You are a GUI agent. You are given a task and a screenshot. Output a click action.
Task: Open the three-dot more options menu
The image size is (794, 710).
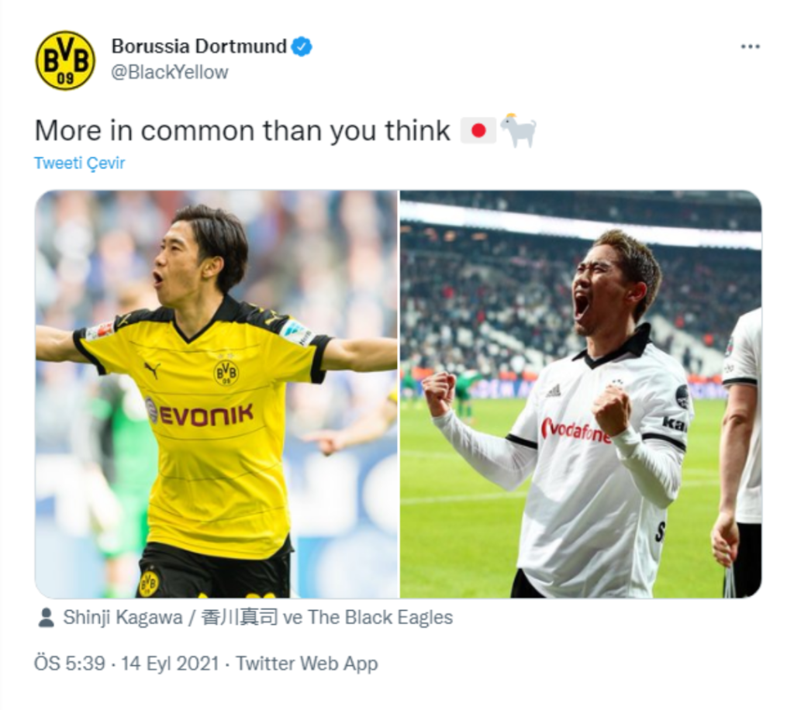coord(750,47)
